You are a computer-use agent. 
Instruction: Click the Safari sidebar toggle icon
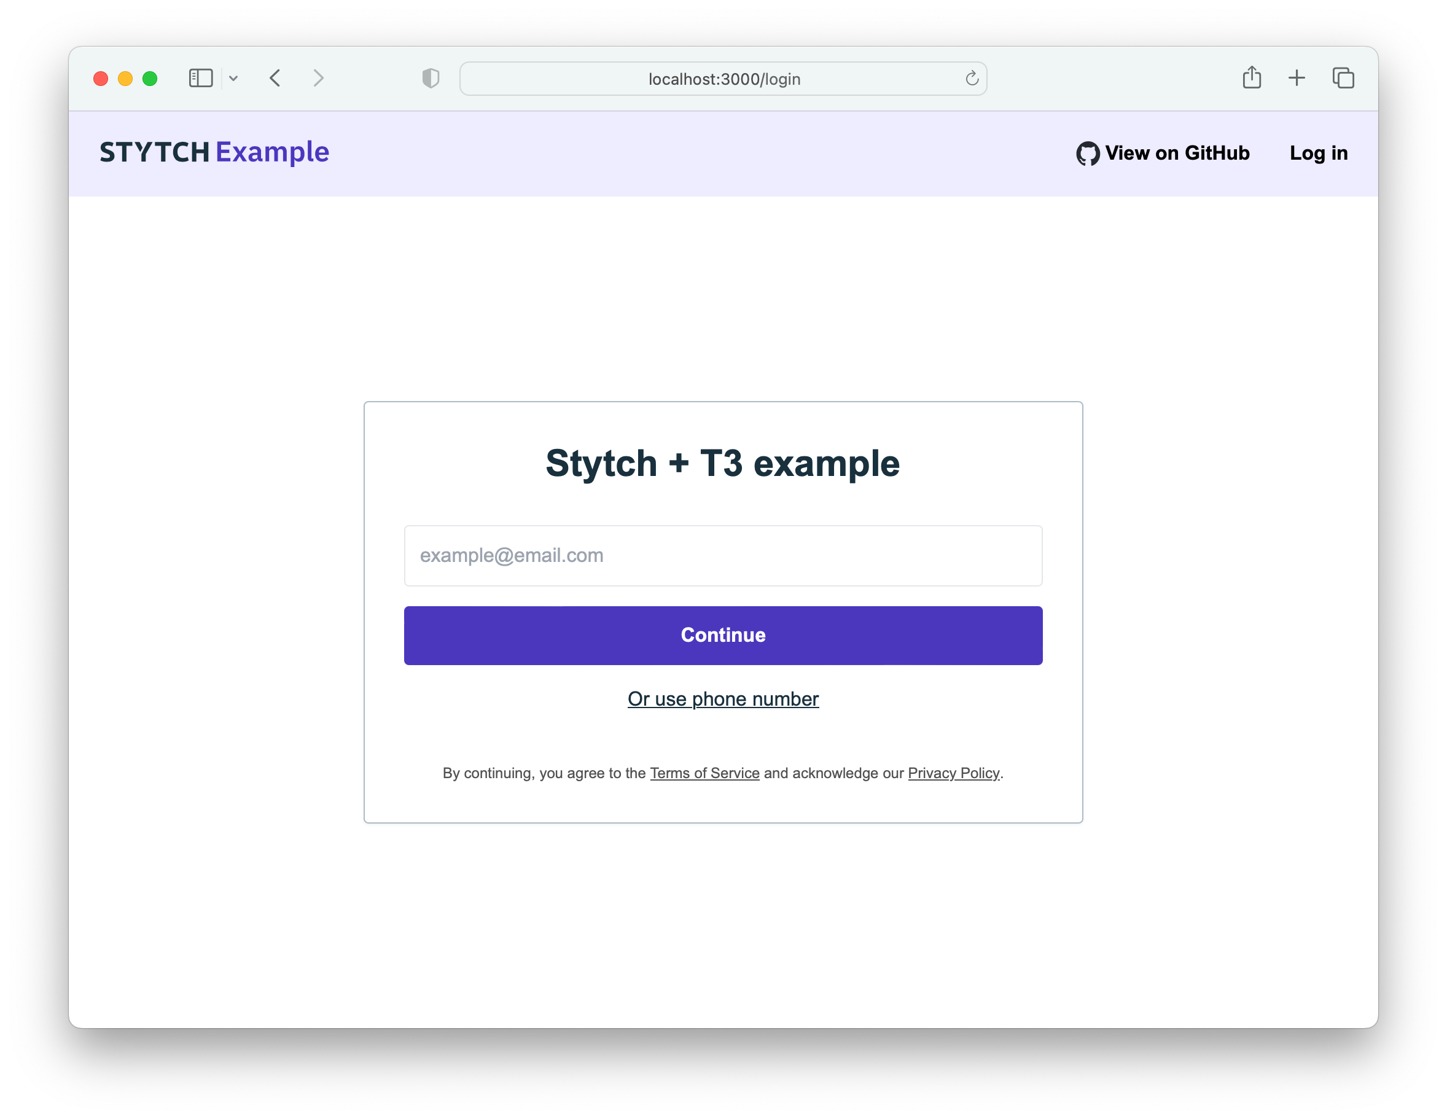point(200,78)
